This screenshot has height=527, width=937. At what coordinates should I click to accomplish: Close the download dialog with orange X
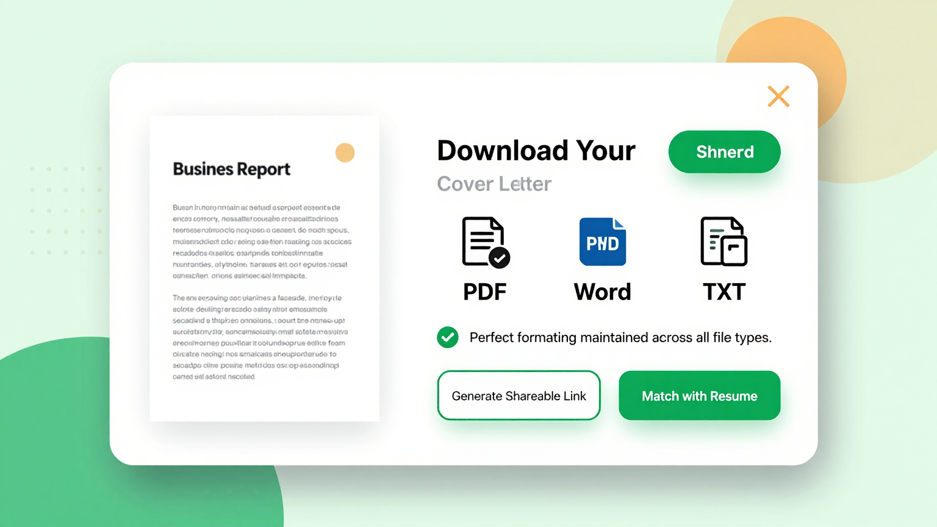[x=778, y=96]
